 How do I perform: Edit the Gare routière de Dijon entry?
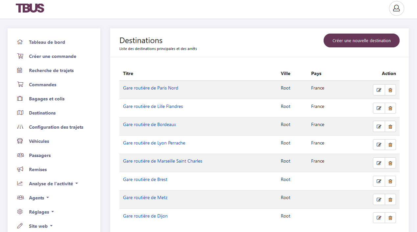pos(379,218)
